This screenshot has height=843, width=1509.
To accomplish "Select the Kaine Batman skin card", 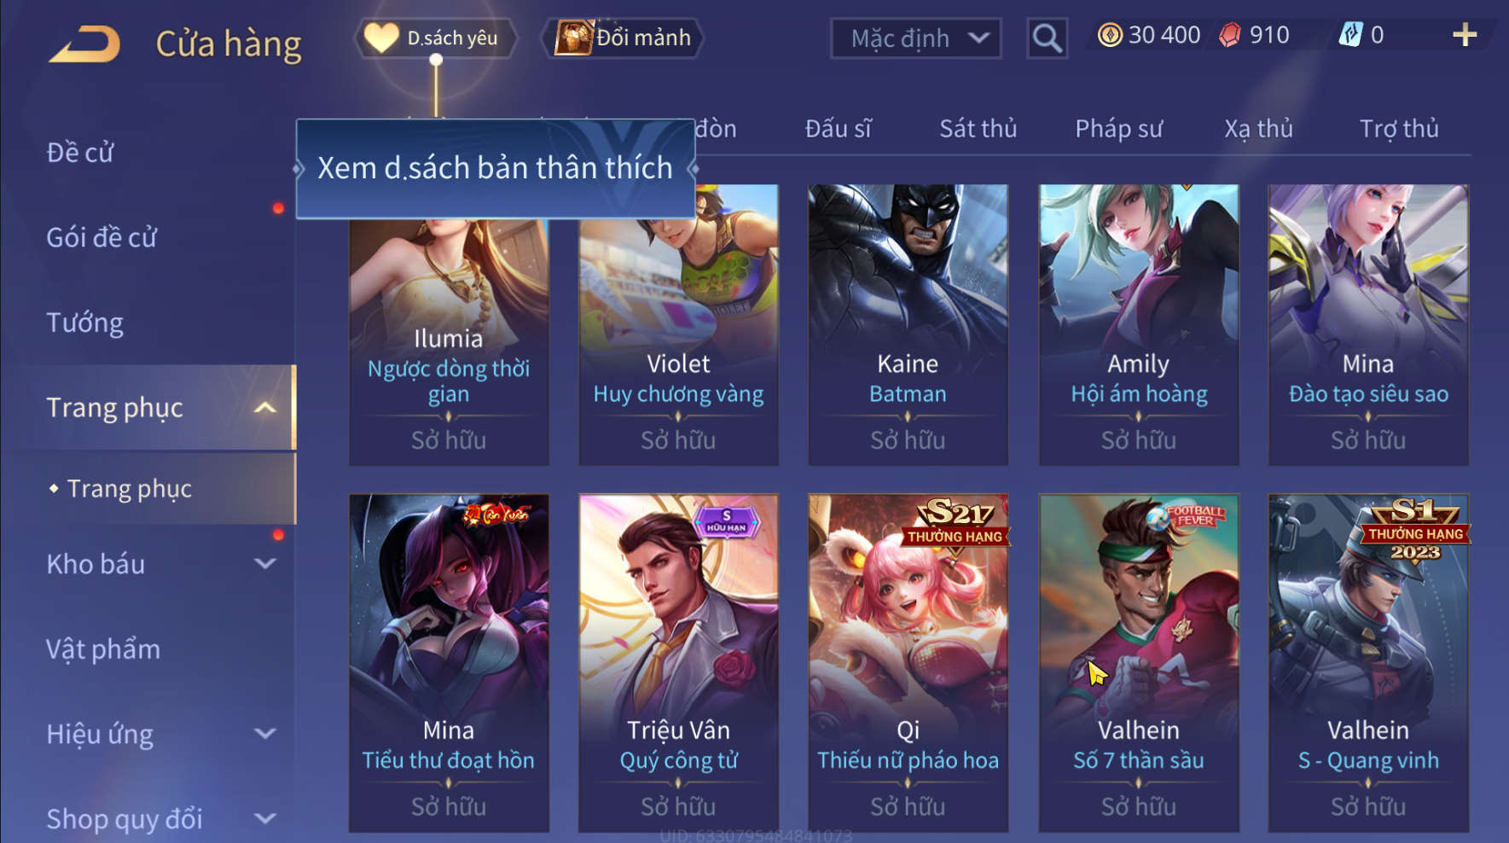I will coord(908,325).
